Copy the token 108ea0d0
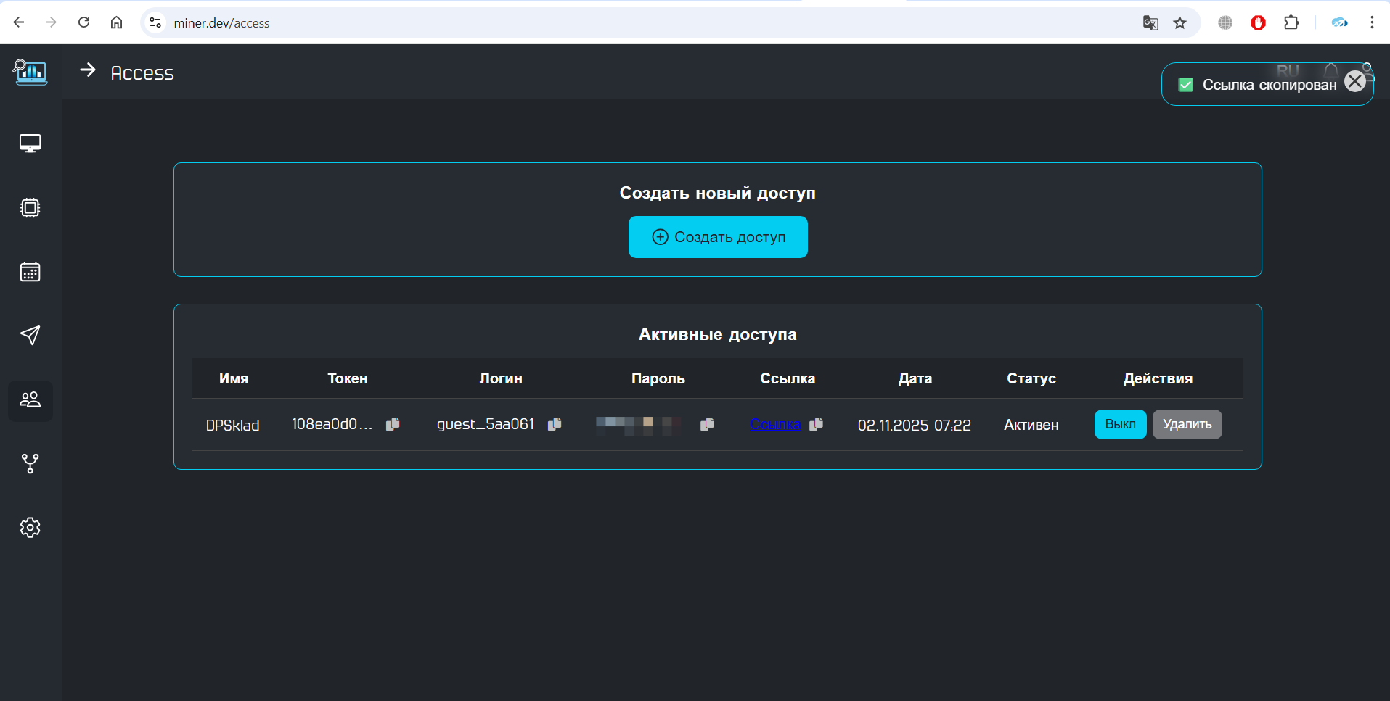Viewport: 1390px width, 701px height. 393,424
